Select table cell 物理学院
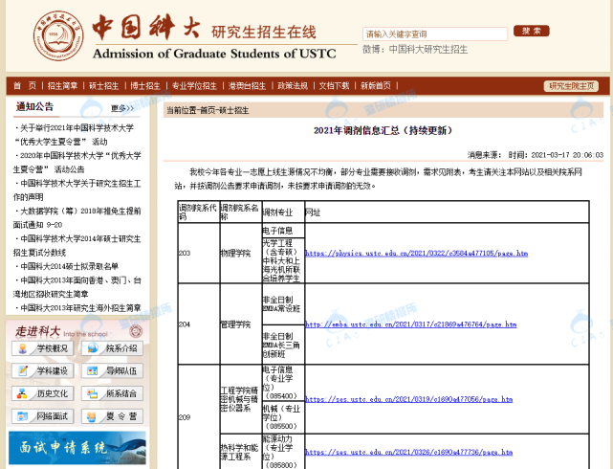Image resolution: width=613 pixels, height=469 pixels. [241, 253]
